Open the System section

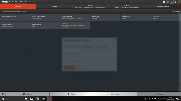tap(159, 94)
